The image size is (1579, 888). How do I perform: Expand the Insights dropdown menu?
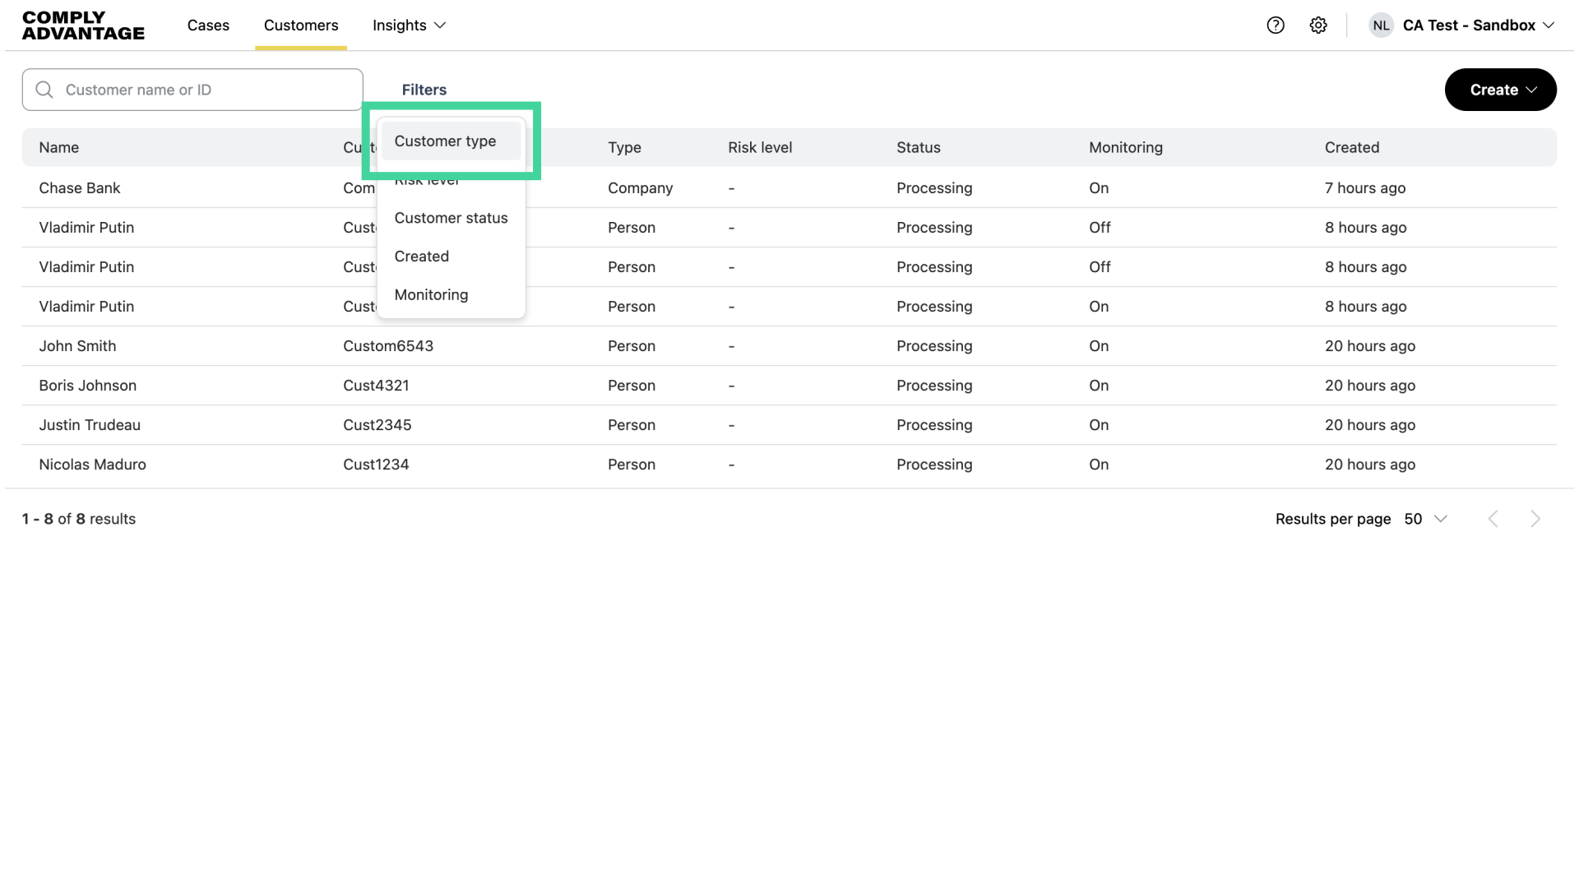coord(409,25)
